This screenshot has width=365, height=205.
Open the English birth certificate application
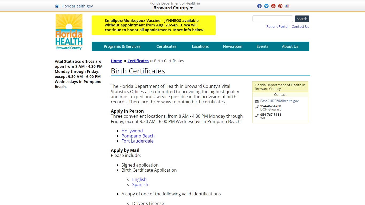pos(139,179)
